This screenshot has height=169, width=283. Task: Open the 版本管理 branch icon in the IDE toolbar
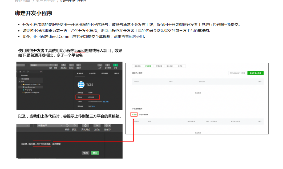coord(108,65)
